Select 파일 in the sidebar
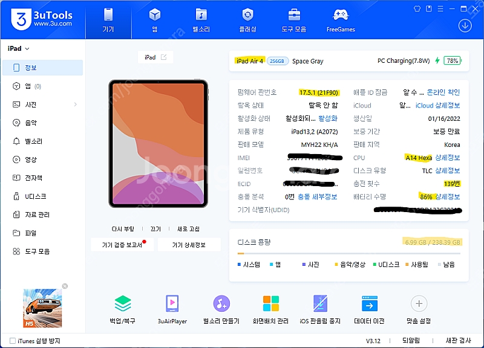Image resolution: width=484 pixels, height=348 pixels. coord(42,233)
